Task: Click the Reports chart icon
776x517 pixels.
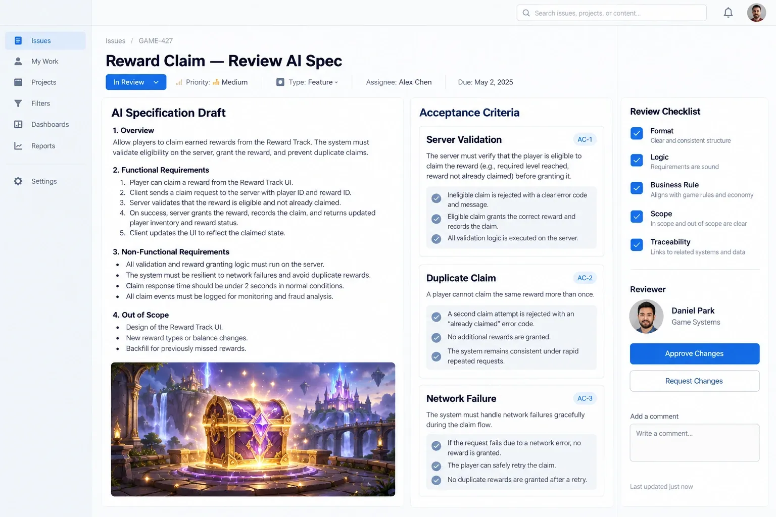Action: point(18,146)
